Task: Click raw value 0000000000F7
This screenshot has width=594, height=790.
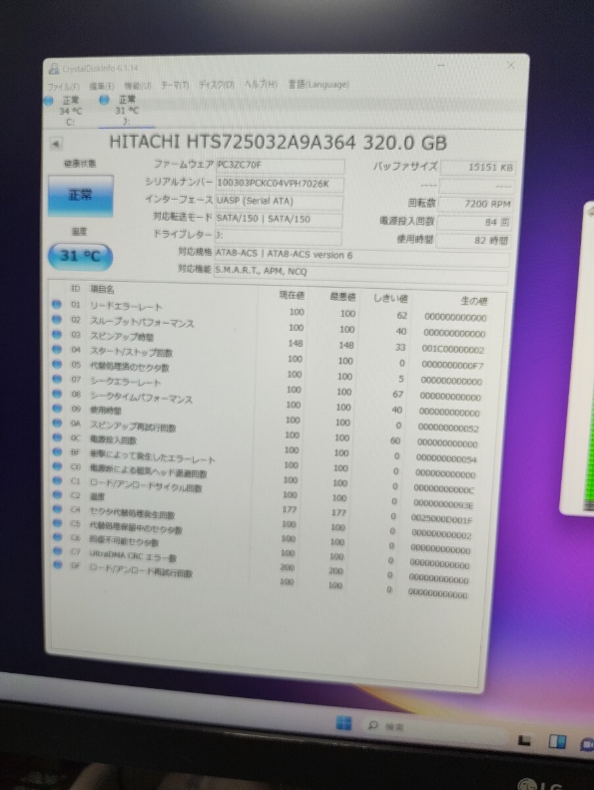Action: click(x=451, y=365)
